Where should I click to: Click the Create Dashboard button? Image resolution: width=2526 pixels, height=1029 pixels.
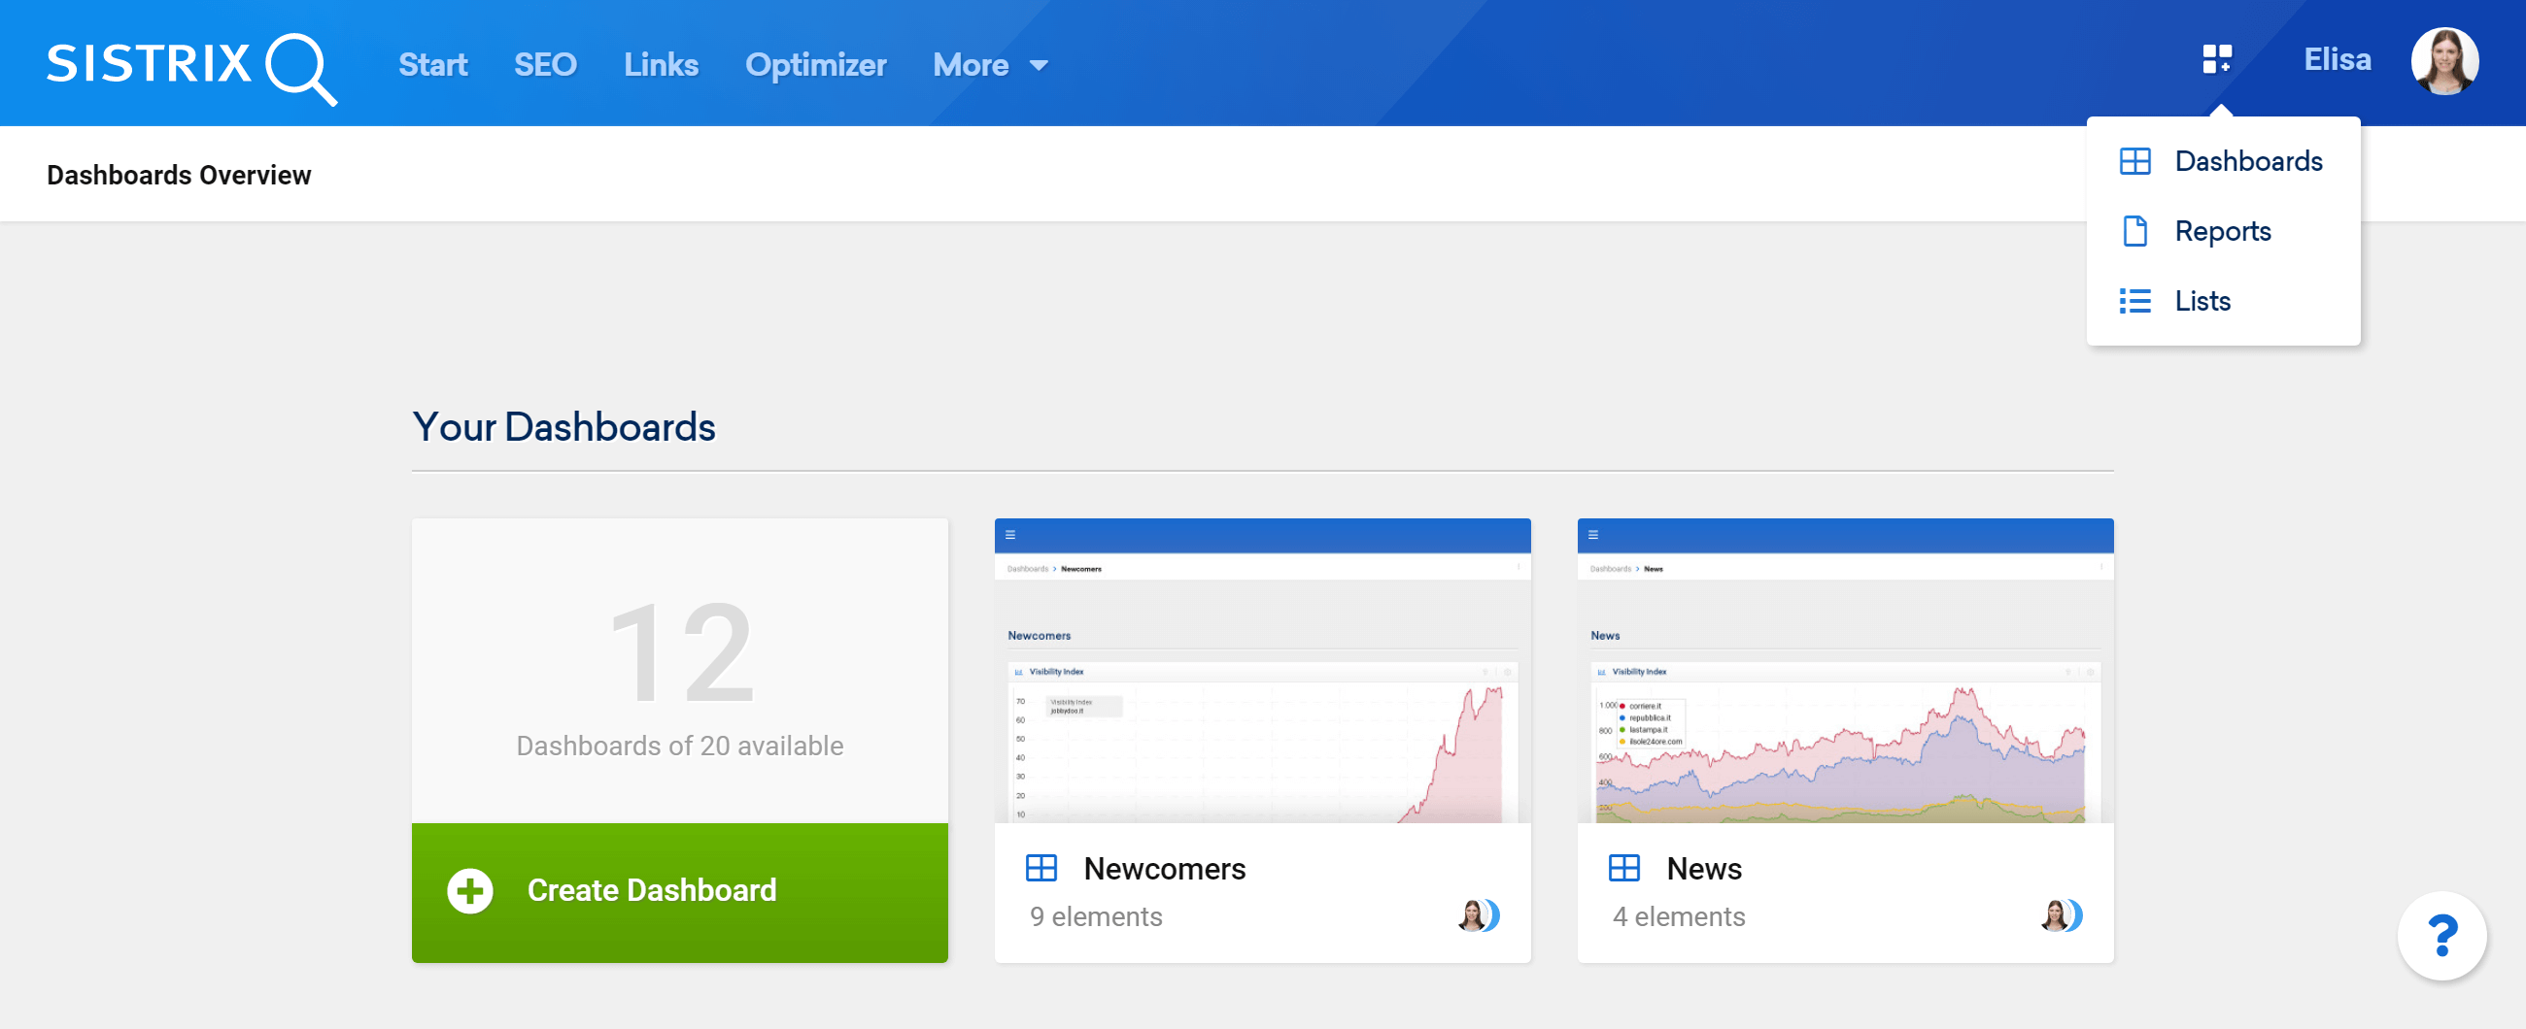point(679,892)
